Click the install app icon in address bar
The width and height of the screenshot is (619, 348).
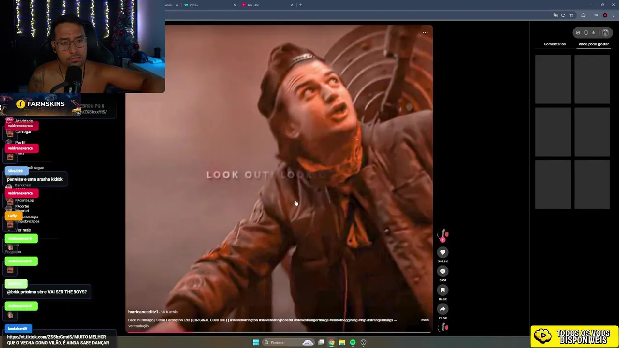(563, 15)
